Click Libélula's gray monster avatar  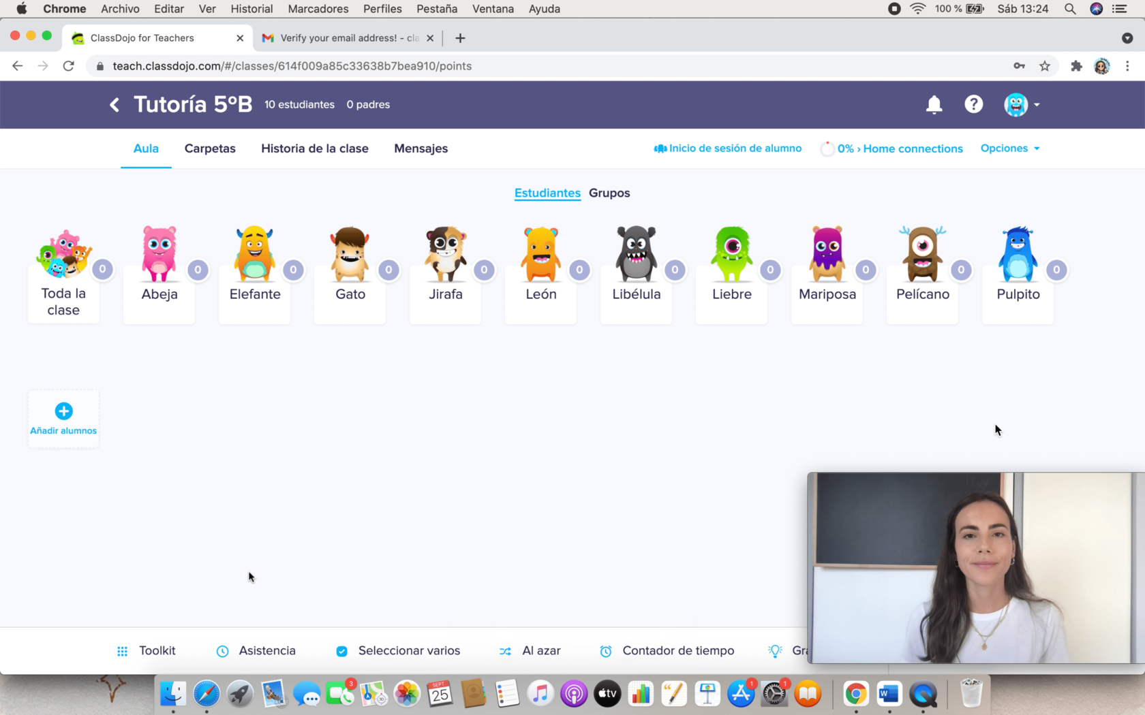tap(636, 253)
